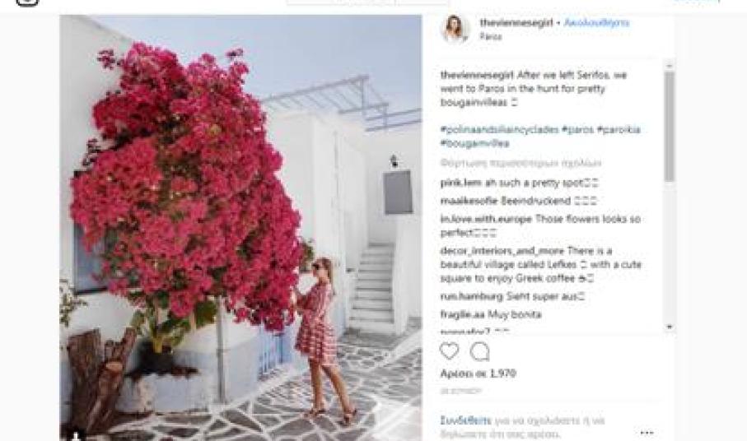Click the heart like icon
Screen dimensions: 747x441
(449, 351)
